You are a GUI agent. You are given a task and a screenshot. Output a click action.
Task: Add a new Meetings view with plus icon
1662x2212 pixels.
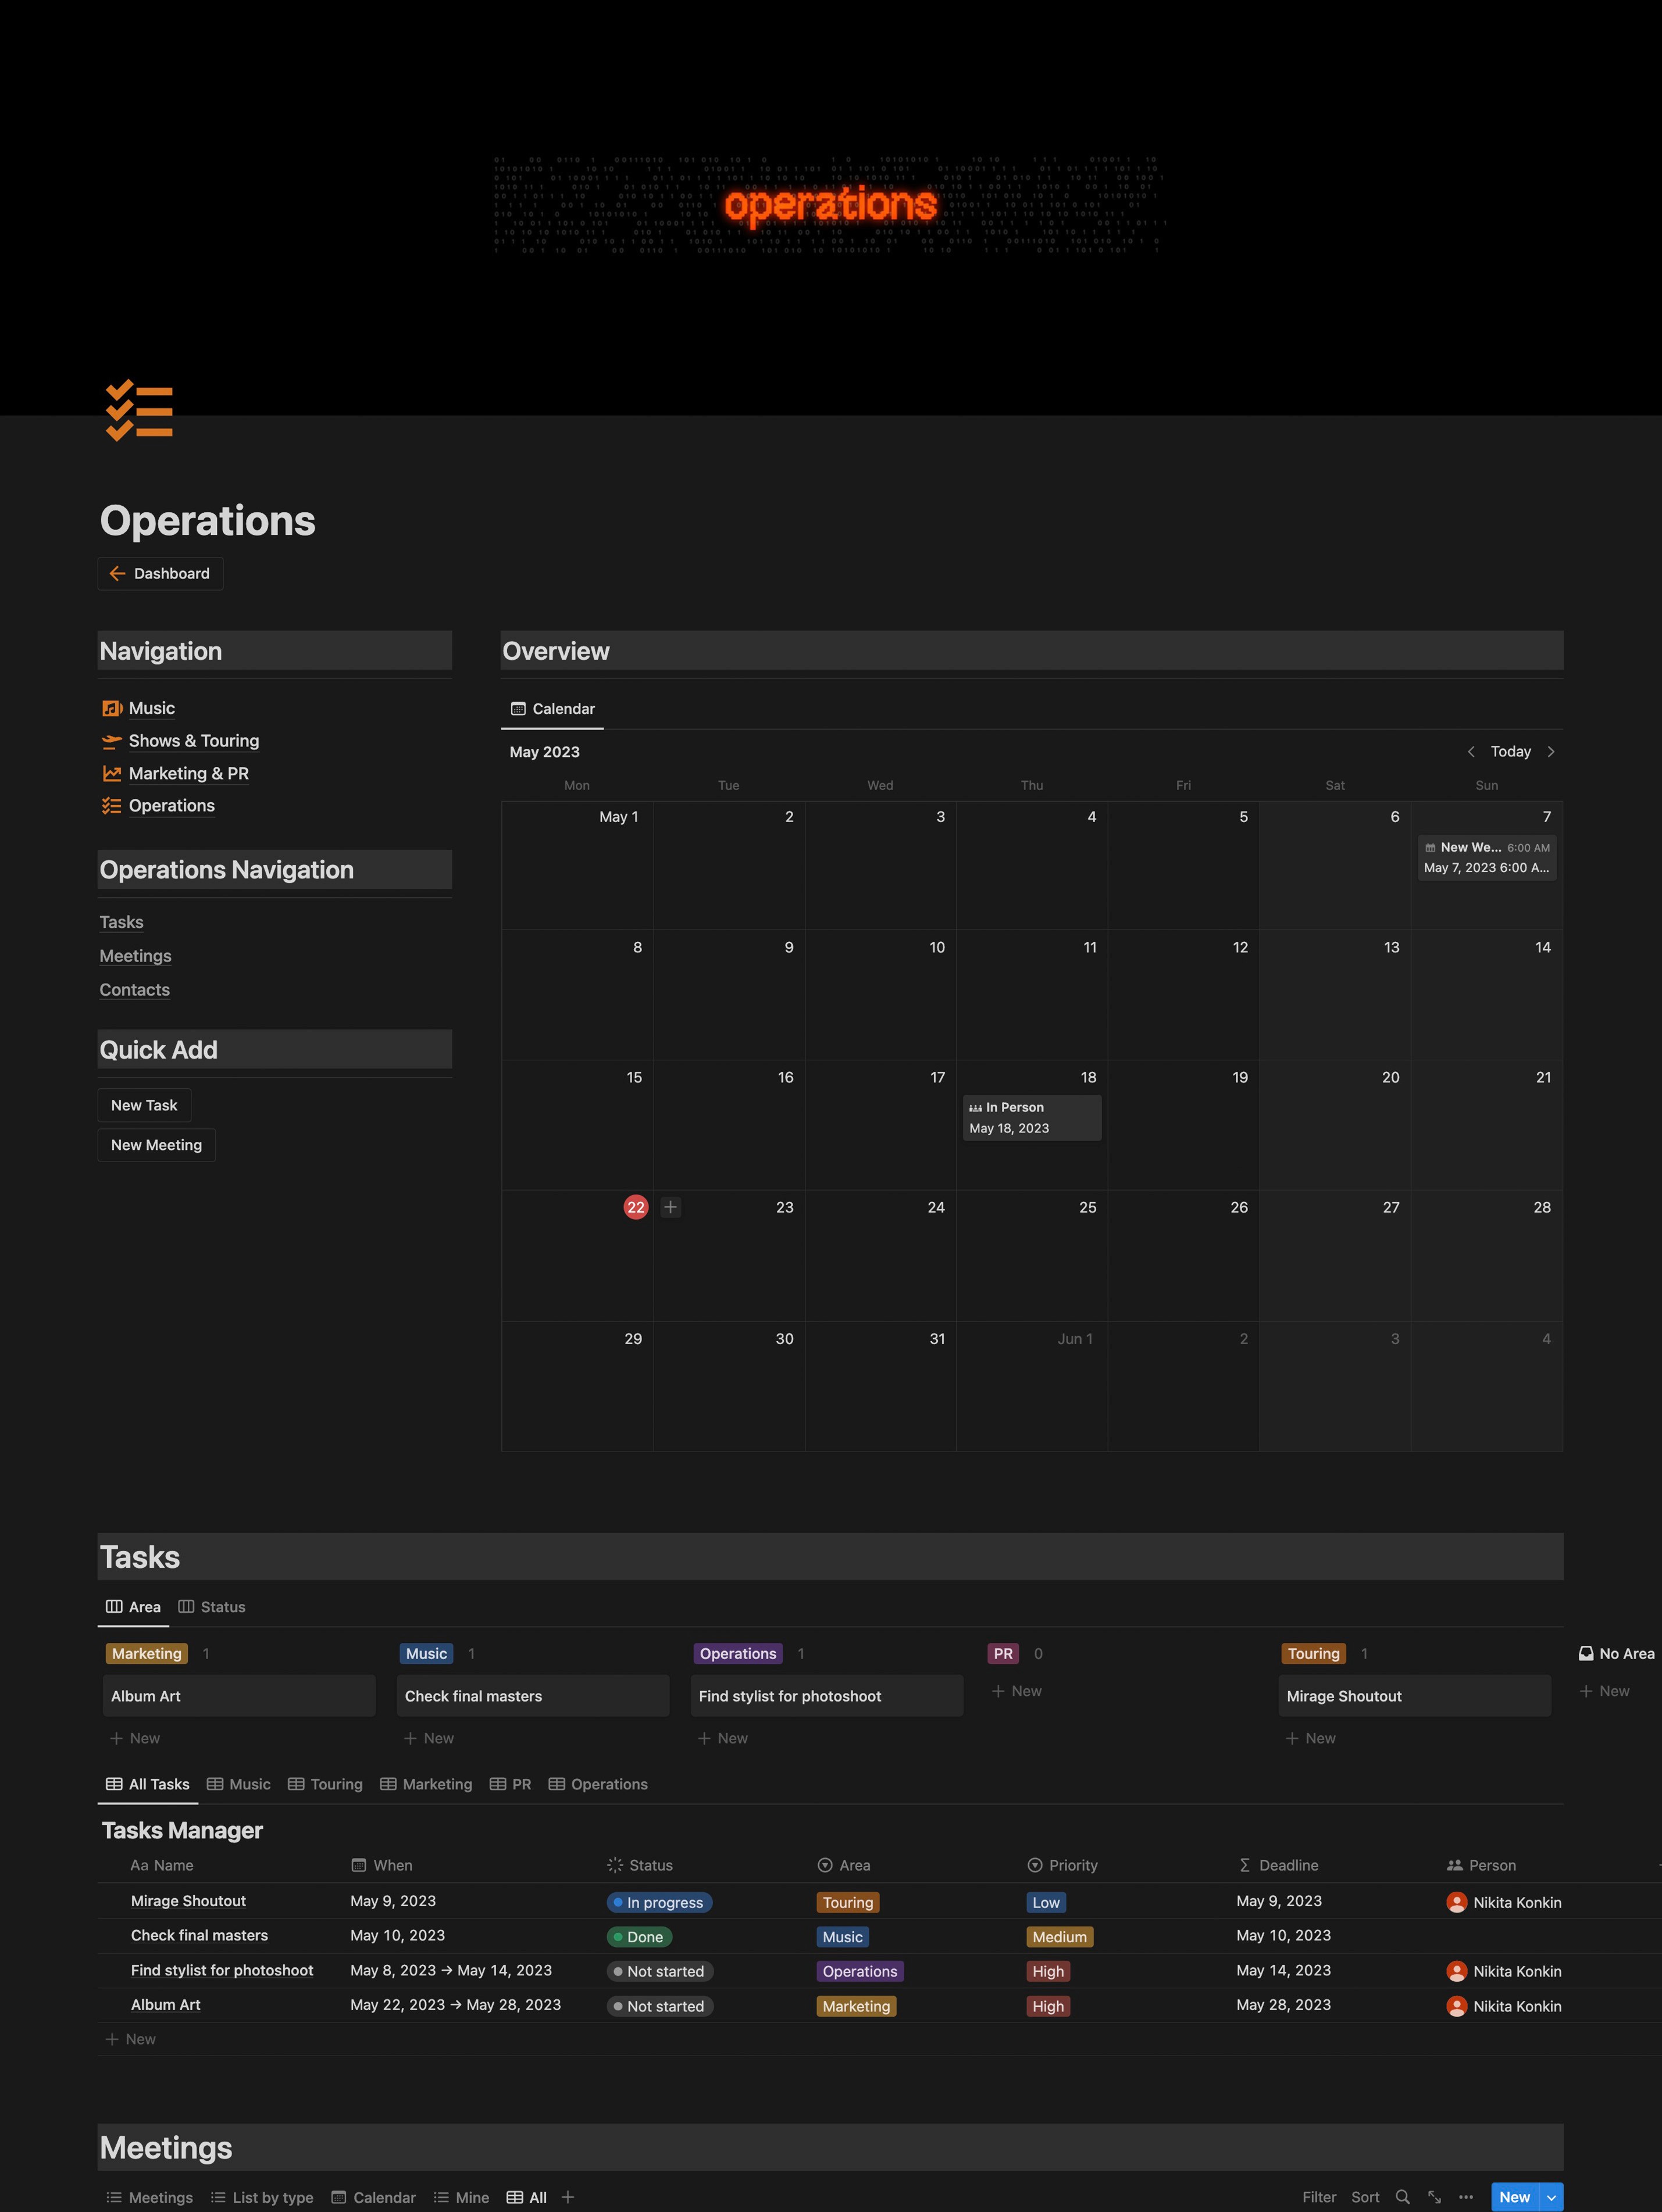tap(568, 2197)
